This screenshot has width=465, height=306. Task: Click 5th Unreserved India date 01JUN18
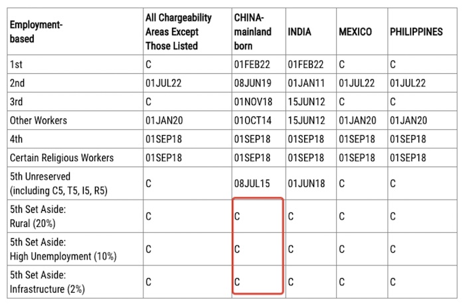[306, 184]
